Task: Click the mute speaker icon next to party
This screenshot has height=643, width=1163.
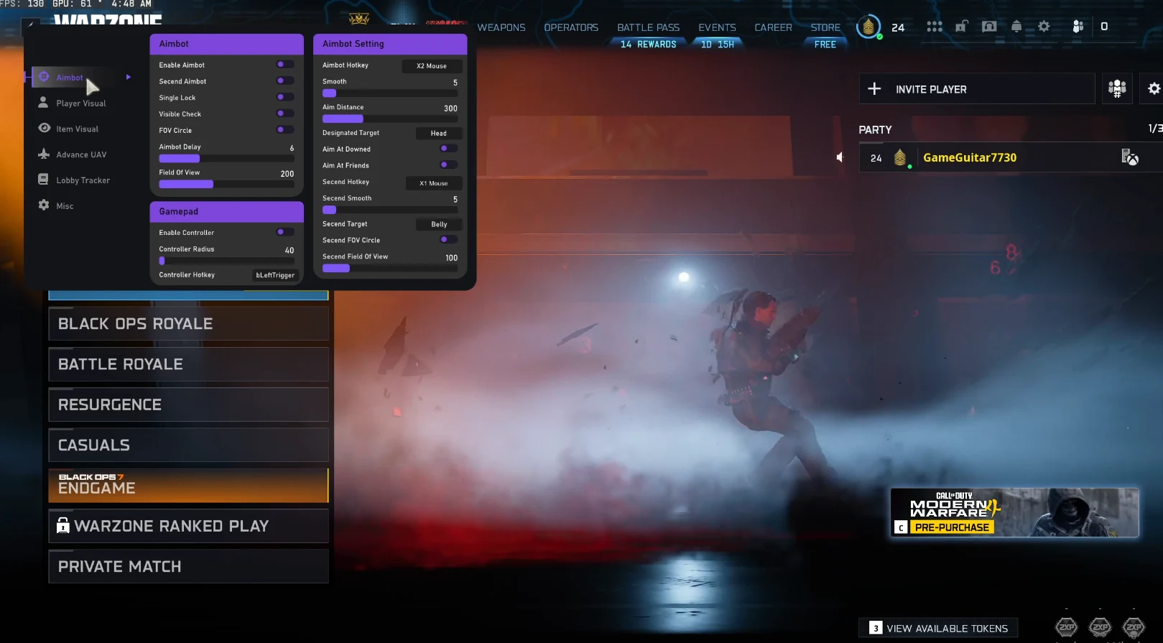Action: coord(839,157)
